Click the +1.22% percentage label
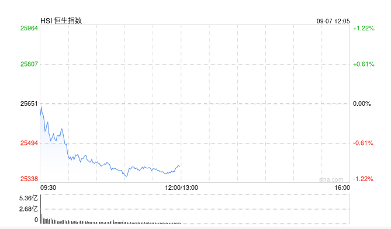Image resolution: width=391 pixels, height=229 pixels. coord(364,28)
